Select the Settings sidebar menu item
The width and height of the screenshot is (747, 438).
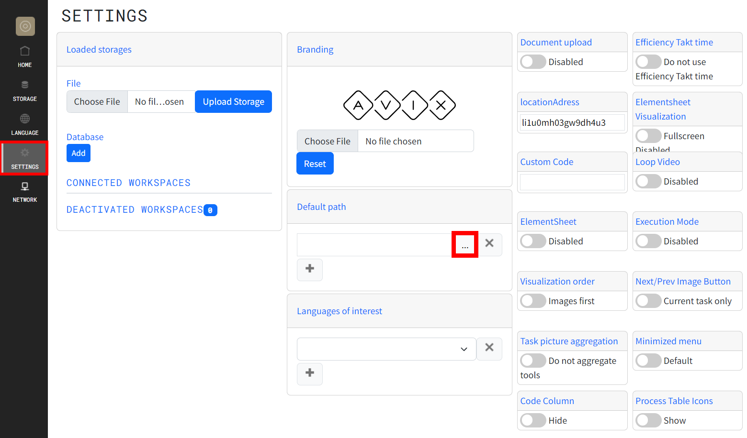25,158
